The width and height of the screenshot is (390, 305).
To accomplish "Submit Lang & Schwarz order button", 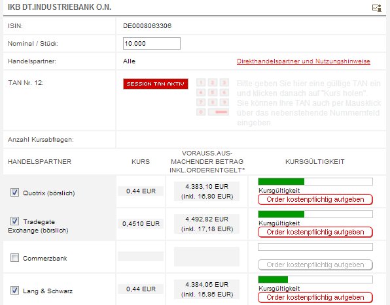I will pos(315,297).
